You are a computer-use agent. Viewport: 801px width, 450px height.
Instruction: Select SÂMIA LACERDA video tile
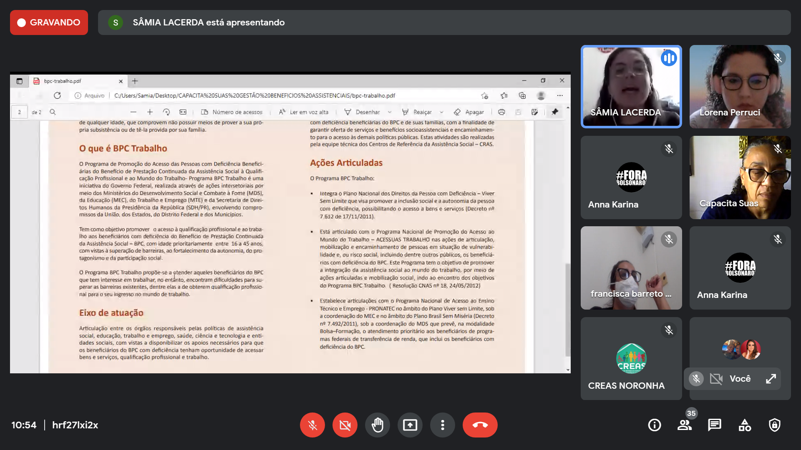631,87
